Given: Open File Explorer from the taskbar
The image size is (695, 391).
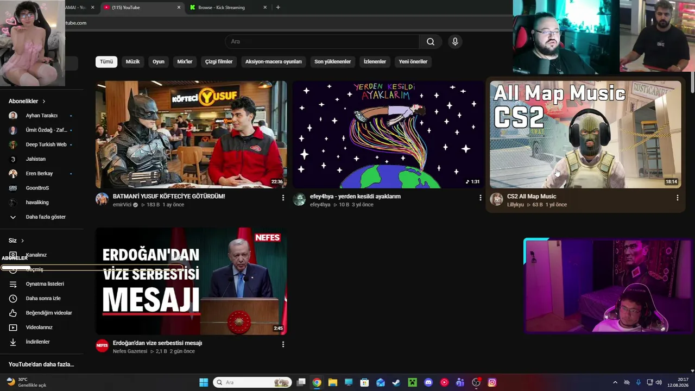Looking at the screenshot, I should [333, 382].
